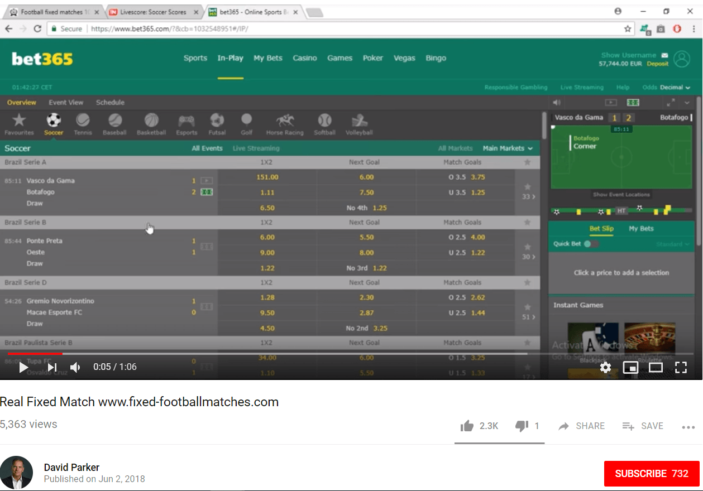The height and width of the screenshot is (491, 703).
Task: Switch to the Event View tab
Action: (66, 103)
